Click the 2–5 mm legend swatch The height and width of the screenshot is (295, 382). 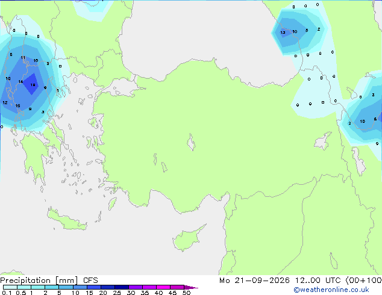52,287
